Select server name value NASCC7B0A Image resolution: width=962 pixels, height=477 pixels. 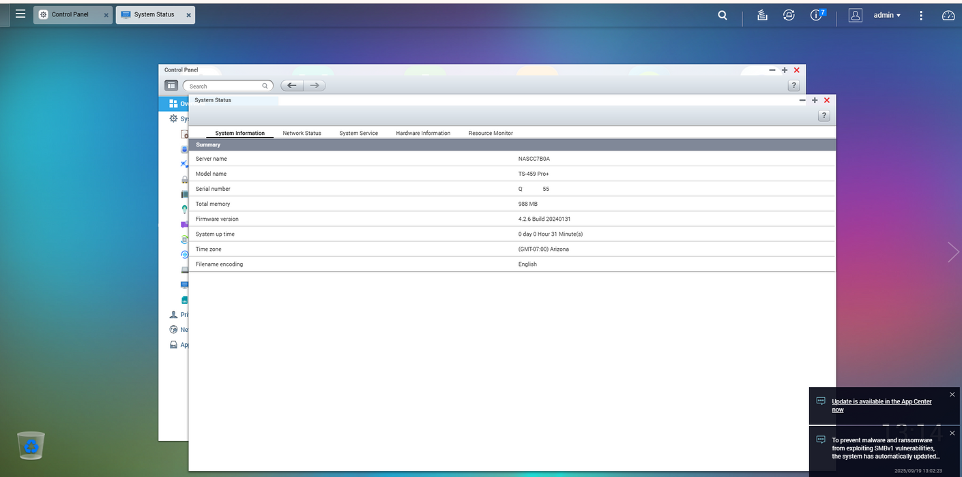(534, 159)
